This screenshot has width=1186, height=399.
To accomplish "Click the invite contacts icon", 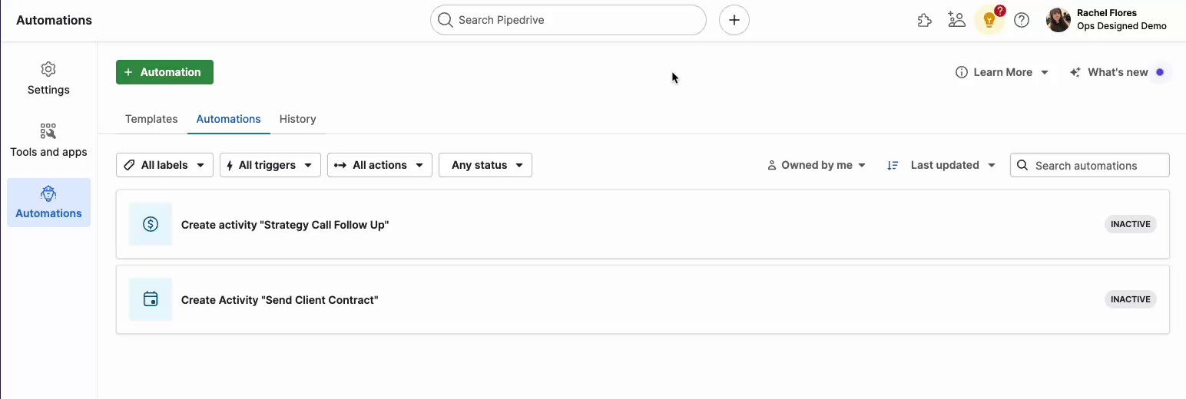I will (x=956, y=21).
